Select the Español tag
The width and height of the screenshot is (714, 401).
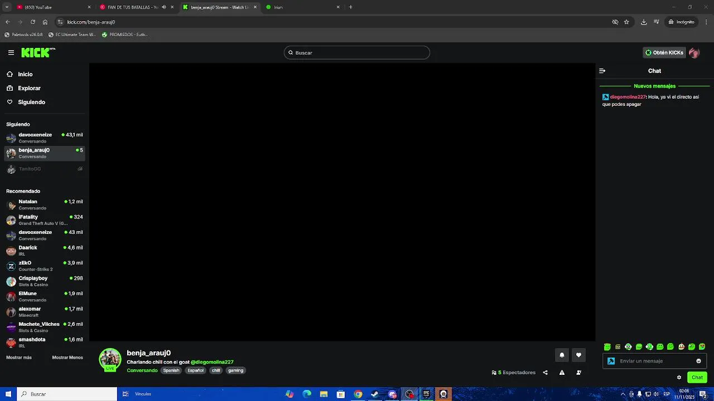click(x=195, y=370)
